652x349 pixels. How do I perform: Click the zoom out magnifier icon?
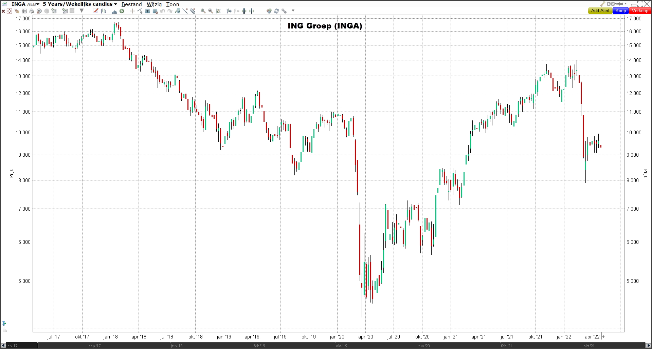coord(211,11)
